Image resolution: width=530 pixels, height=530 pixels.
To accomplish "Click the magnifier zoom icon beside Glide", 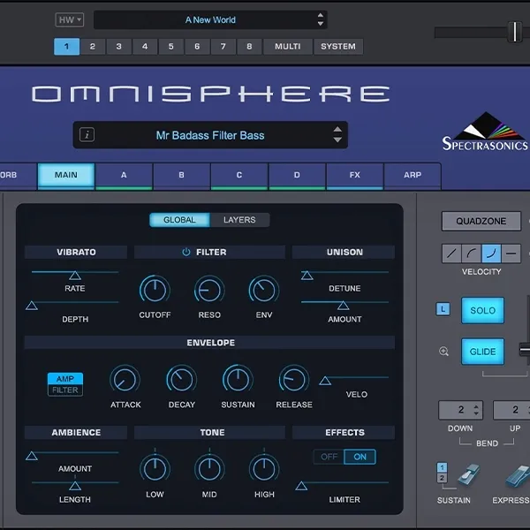I will tap(443, 352).
